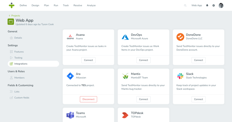
Task: Click the Lists sidebar icon
Action: coord(11,92)
